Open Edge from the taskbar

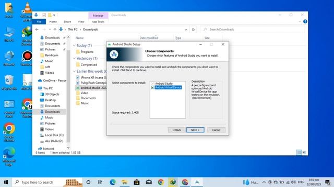tap(113, 182)
